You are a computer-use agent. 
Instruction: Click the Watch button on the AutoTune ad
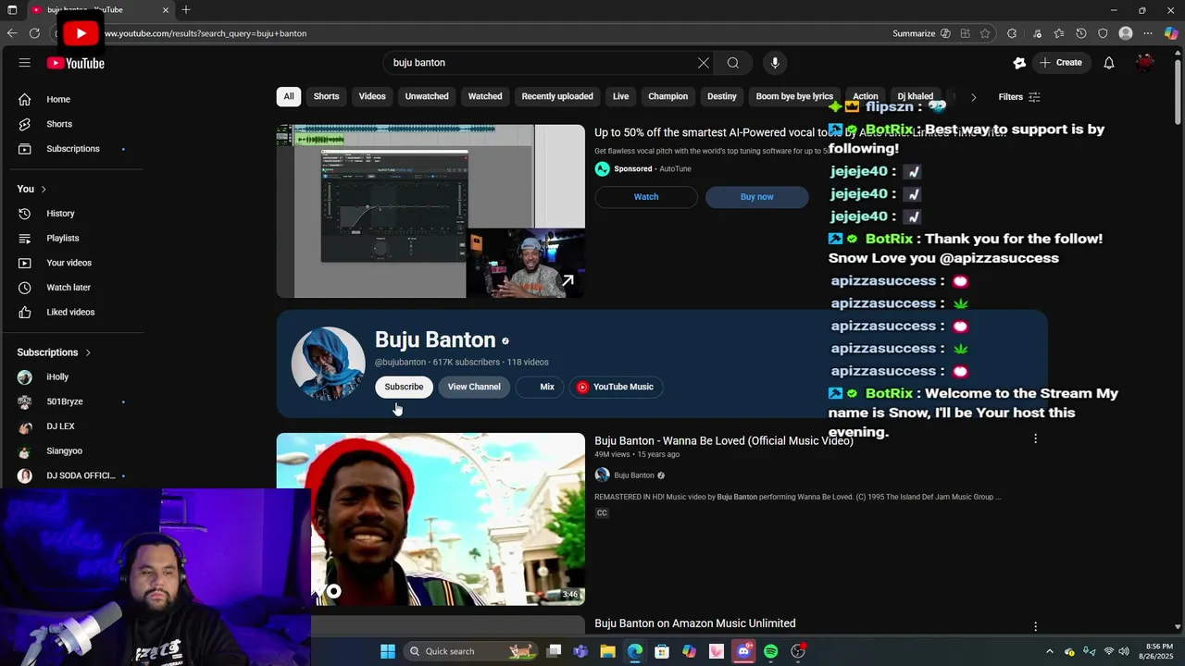(x=646, y=196)
